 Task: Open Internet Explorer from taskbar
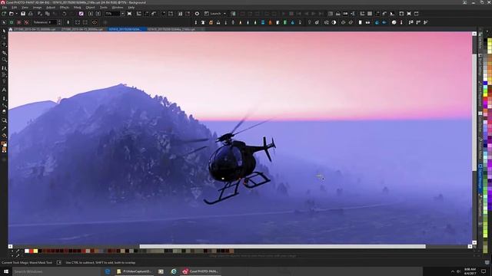tap(174, 271)
